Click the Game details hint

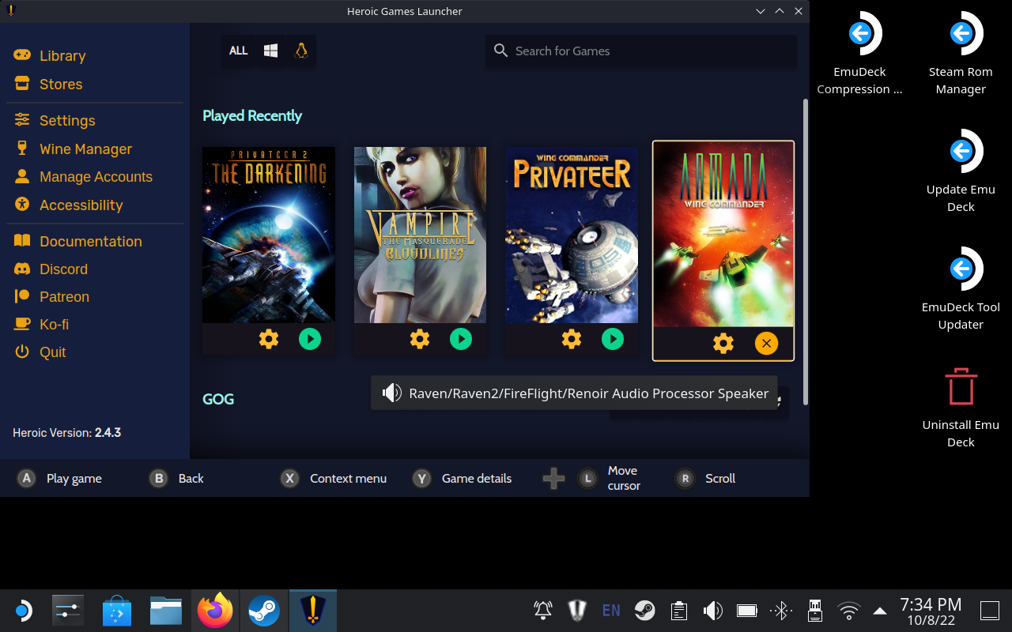tap(477, 478)
